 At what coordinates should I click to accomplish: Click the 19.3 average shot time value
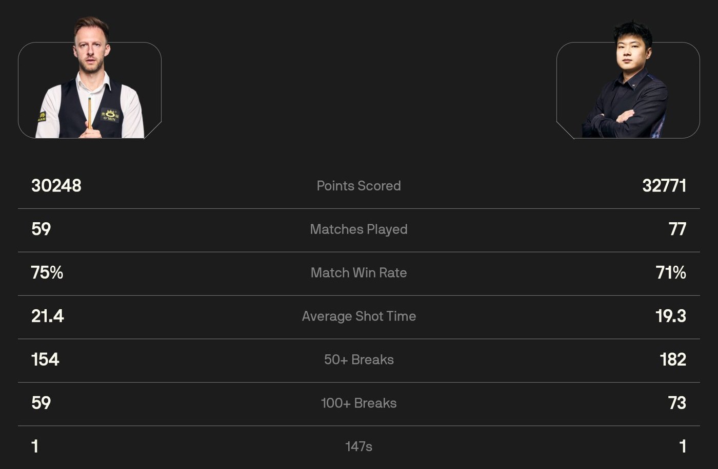[671, 316]
